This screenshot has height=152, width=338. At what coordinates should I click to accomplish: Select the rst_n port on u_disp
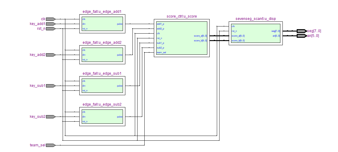click(234, 31)
